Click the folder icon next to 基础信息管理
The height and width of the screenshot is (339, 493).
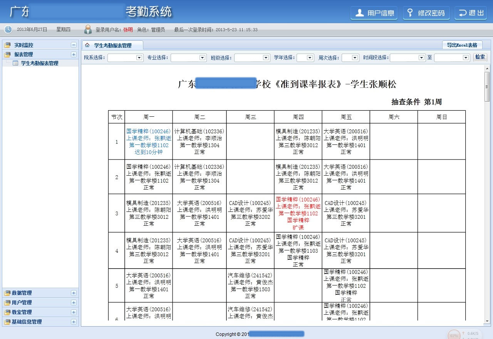(x=7, y=322)
